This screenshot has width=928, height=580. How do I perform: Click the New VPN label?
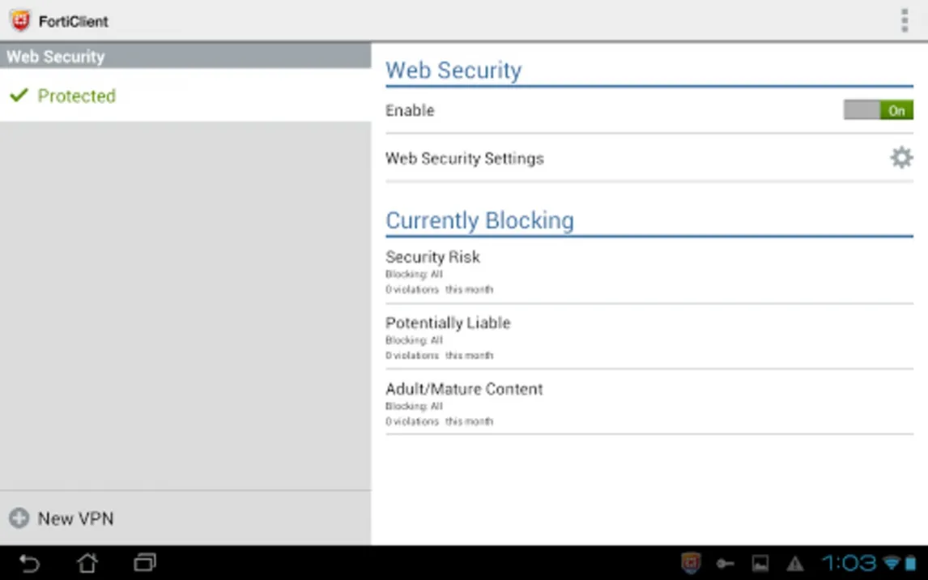tap(76, 518)
